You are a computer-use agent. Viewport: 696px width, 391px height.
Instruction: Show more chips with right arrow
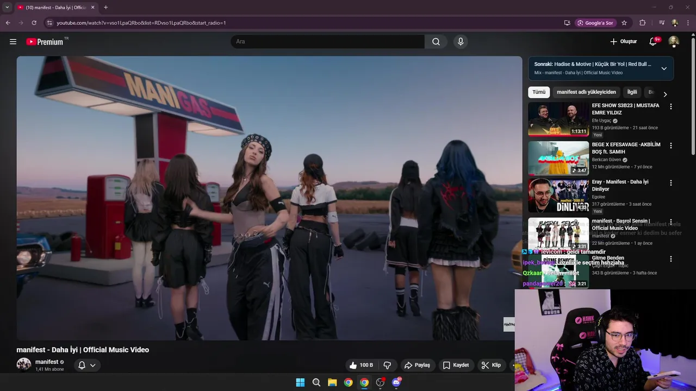[x=664, y=94]
